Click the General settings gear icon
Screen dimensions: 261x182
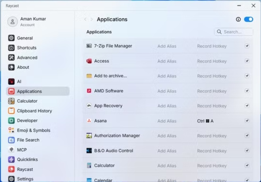coord(11,38)
